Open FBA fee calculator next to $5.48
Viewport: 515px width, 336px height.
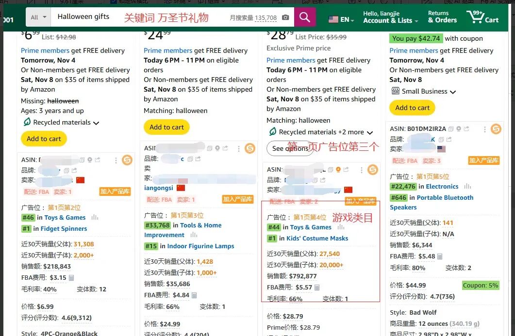pos(440,256)
